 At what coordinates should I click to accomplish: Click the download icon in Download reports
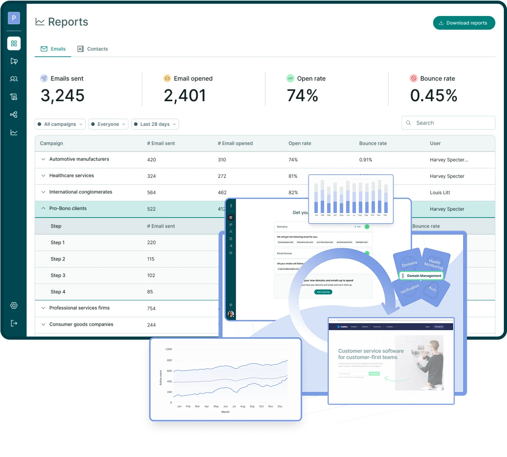[x=441, y=23]
